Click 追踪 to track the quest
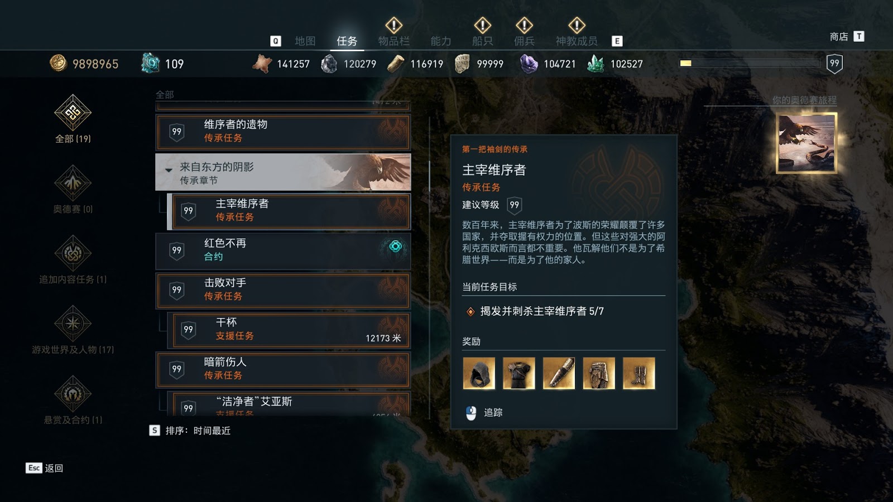The height and width of the screenshot is (502, 893). click(484, 413)
